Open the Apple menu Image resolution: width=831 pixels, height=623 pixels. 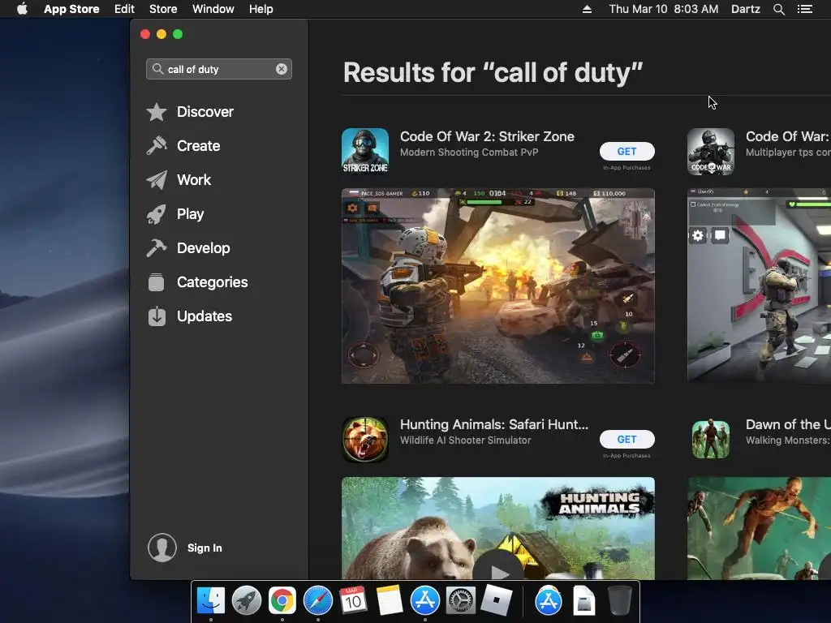(x=22, y=9)
